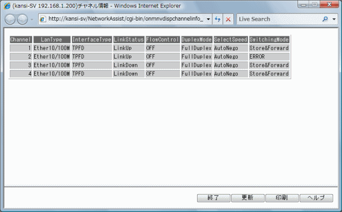Image resolution: width=342 pixels, height=212 pixels.
Task: Click the 更新 button
Action: (248, 198)
